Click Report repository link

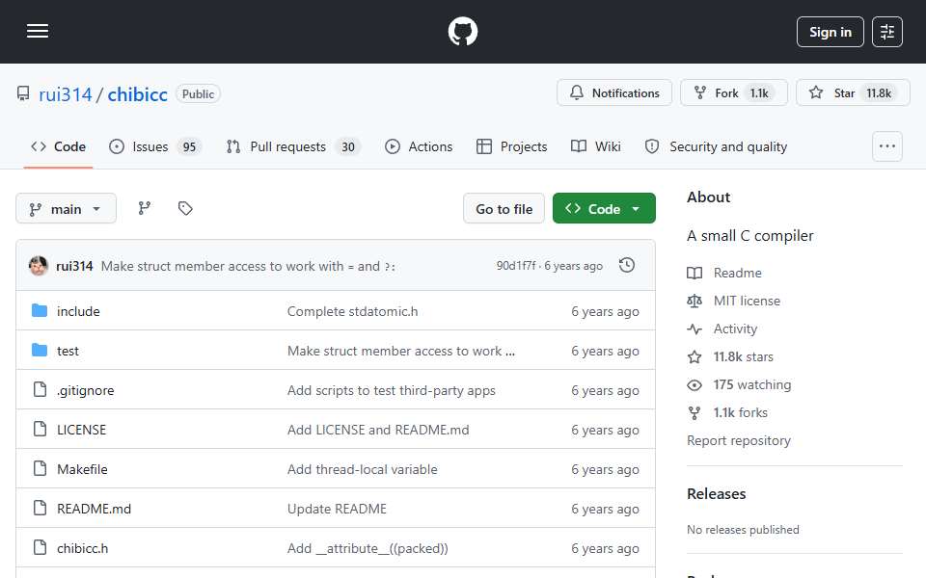738,440
